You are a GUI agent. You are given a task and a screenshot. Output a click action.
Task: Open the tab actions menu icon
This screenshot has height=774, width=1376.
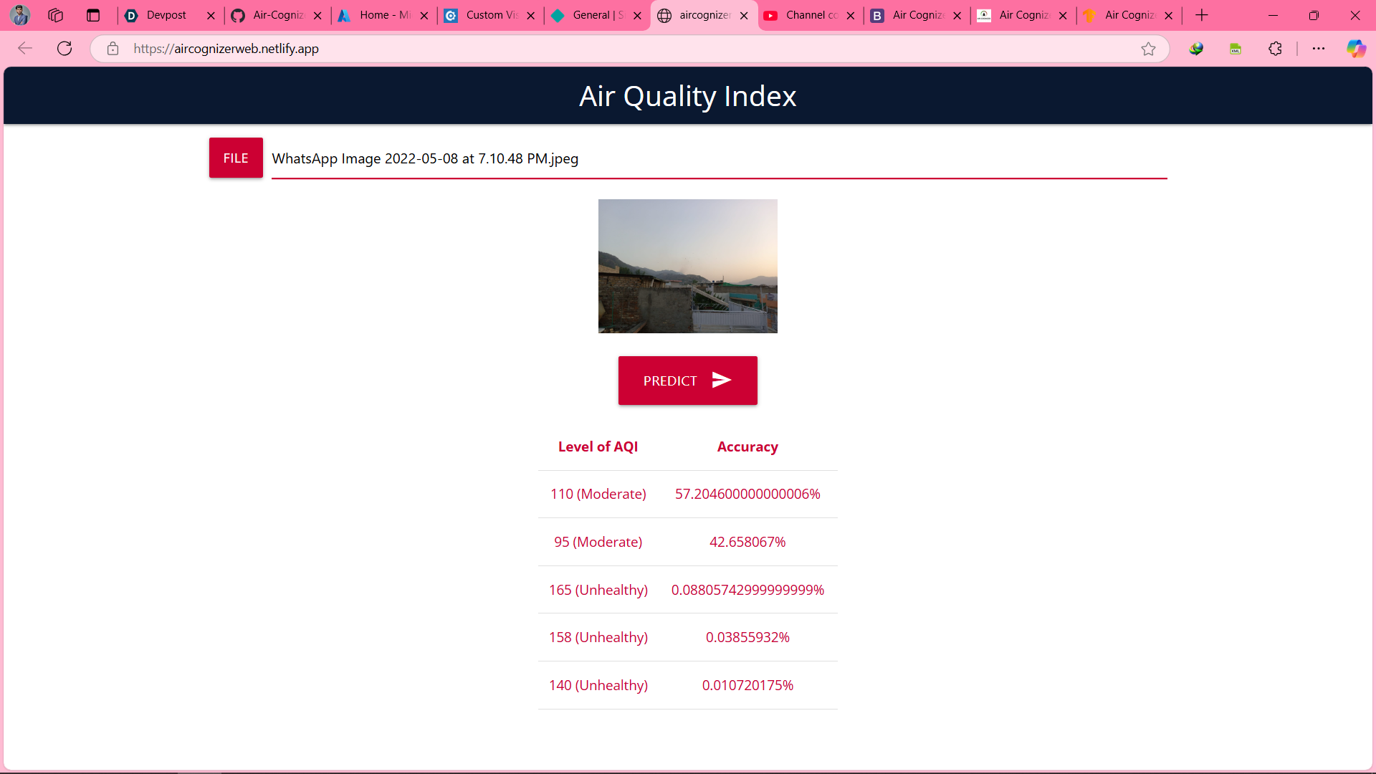click(93, 15)
